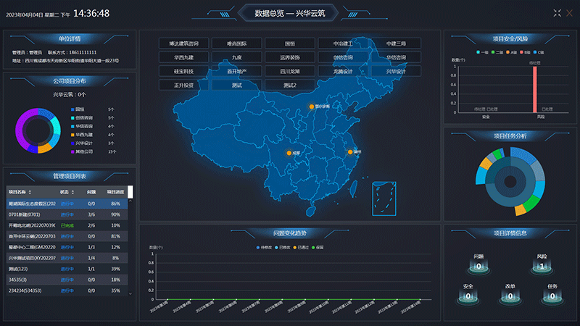The width and height of the screenshot is (580, 326).
Task: Select company 龙腾设计
Action: tap(343, 71)
